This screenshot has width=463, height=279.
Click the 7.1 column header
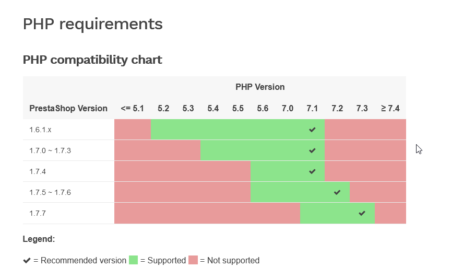(312, 109)
